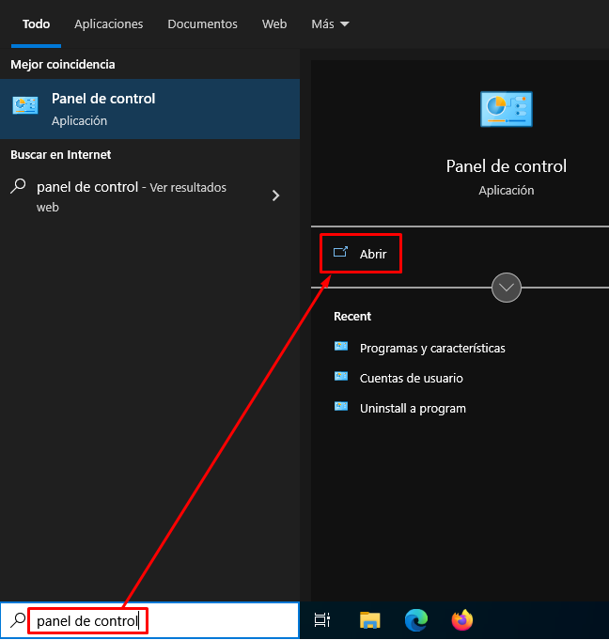Click the Uninstall a program icon

tap(341, 407)
